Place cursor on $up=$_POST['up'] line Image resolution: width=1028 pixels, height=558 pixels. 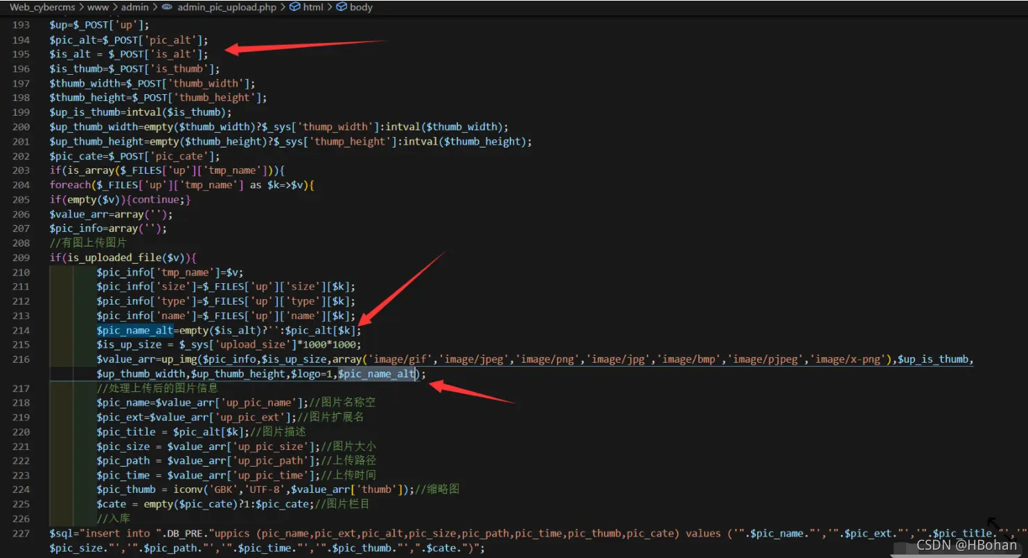pyautogui.click(x=99, y=25)
